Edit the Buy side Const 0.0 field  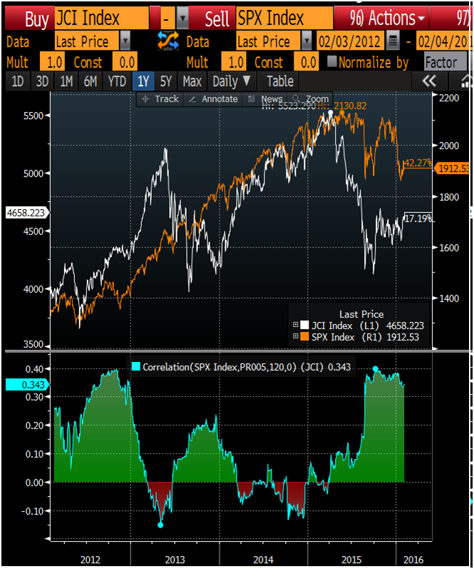click(x=125, y=62)
